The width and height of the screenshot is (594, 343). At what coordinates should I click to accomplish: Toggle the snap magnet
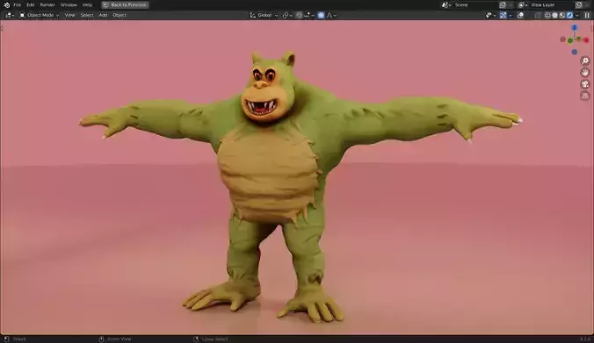coord(300,15)
